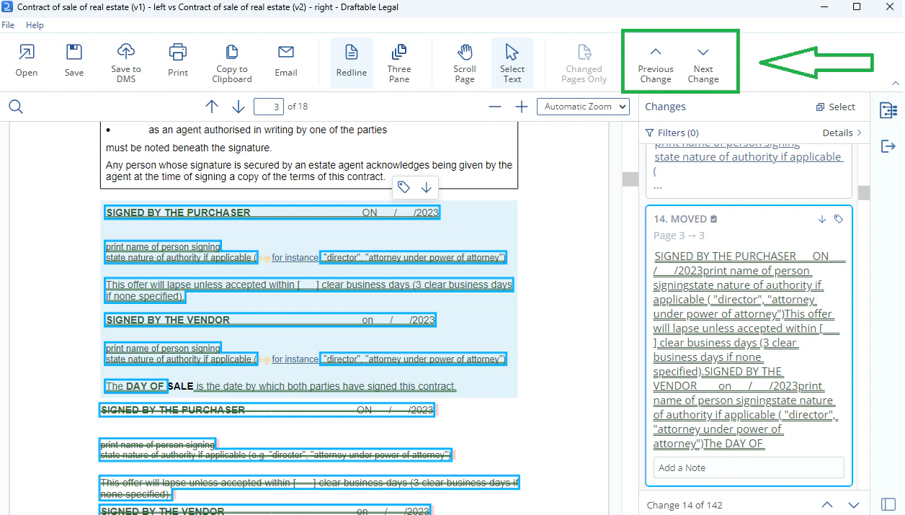
Task: Click Select in the Changes panel
Action: tap(836, 107)
